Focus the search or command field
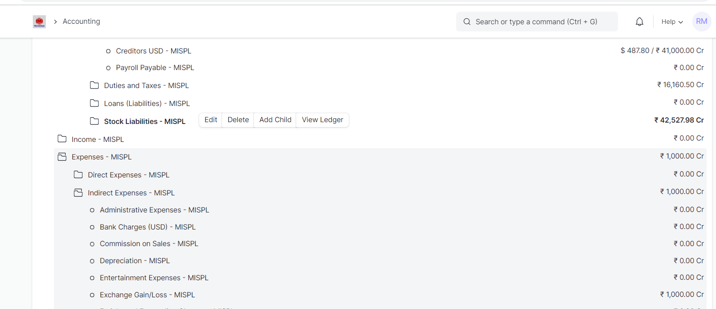Image resolution: width=716 pixels, height=309 pixels. click(x=537, y=22)
